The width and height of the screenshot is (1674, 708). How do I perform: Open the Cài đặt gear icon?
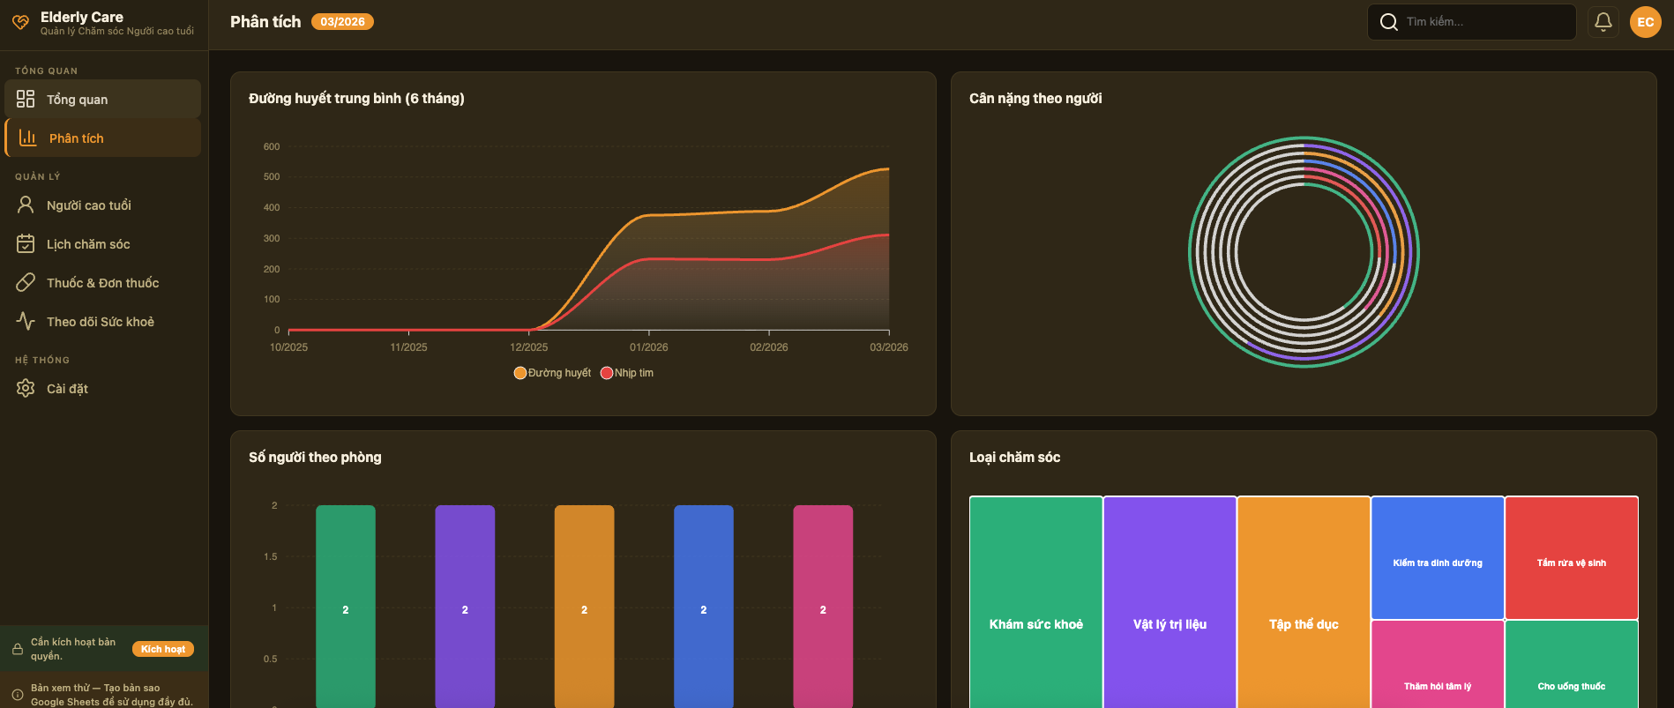click(26, 388)
